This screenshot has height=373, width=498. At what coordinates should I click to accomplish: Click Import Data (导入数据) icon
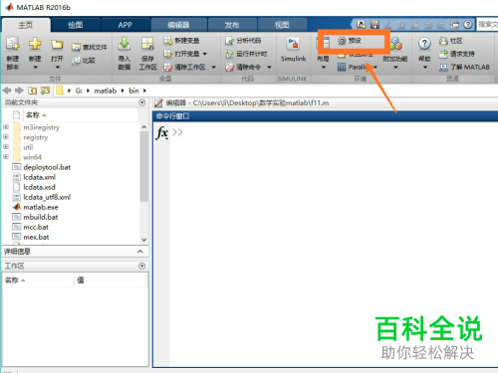pyautogui.click(x=124, y=44)
